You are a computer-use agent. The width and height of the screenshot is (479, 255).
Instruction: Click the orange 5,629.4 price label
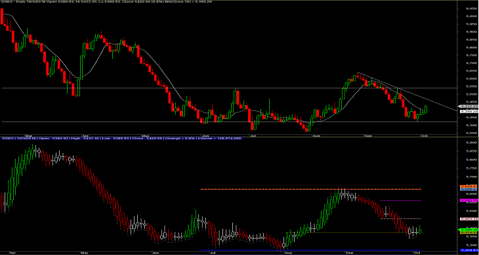pyautogui.click(x=468, y=186)
